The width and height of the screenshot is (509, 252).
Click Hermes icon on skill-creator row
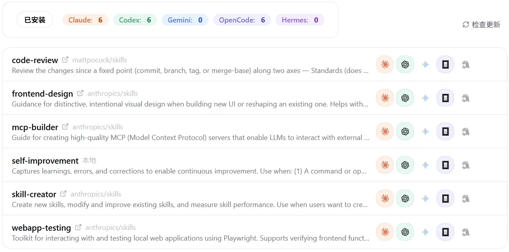[465, 198]
